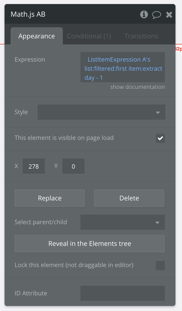
Task: Click the Style dropdown chevron arrow
Action: (158, 112)
